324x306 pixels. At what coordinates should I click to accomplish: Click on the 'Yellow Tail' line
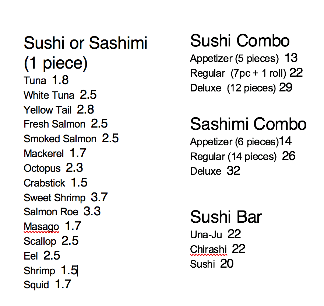[x=48, y=110]
